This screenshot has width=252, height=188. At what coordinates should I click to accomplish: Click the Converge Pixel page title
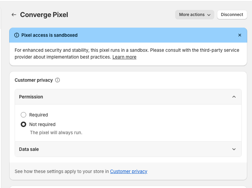(x=44, y=15)
